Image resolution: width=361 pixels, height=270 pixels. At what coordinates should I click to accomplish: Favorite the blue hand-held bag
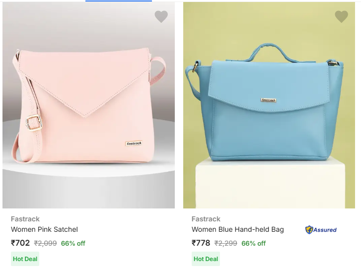click(342, 17)
